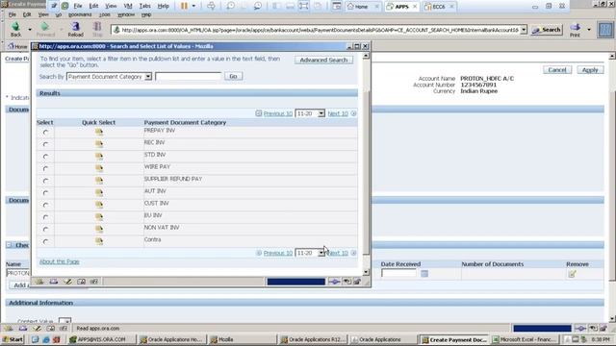The image size is (616, 346).
Task: Click the Cancel button
Action: coord(557,70)
